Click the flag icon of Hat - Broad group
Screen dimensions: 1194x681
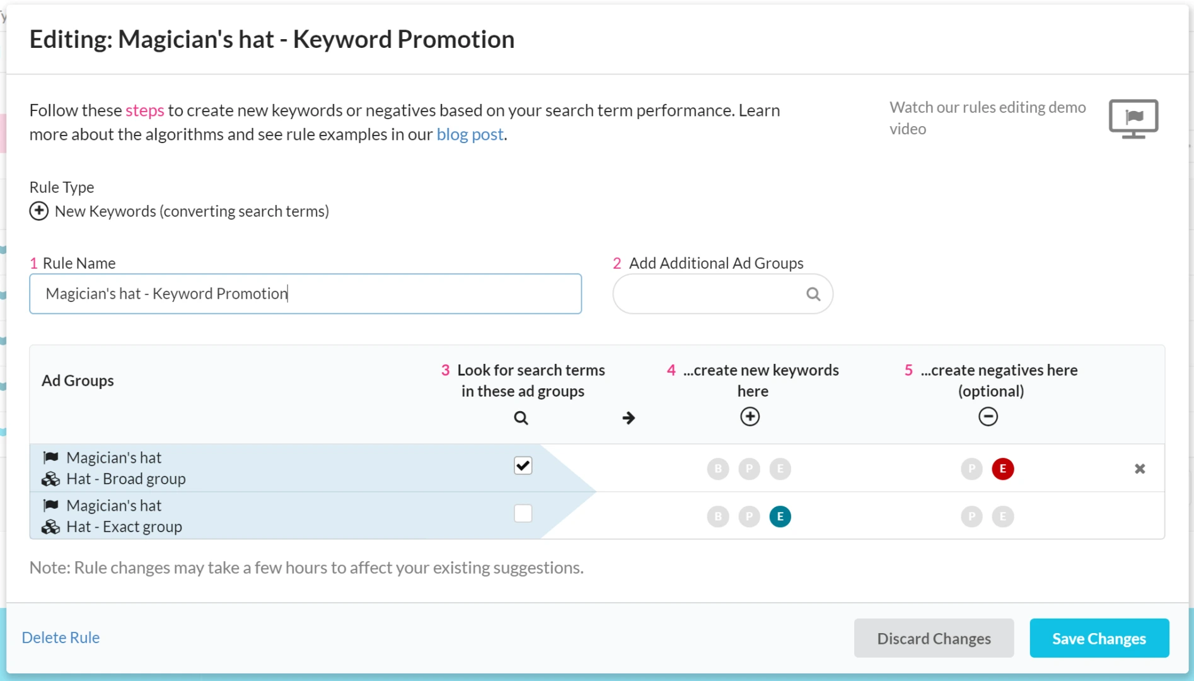coord(51,458)
